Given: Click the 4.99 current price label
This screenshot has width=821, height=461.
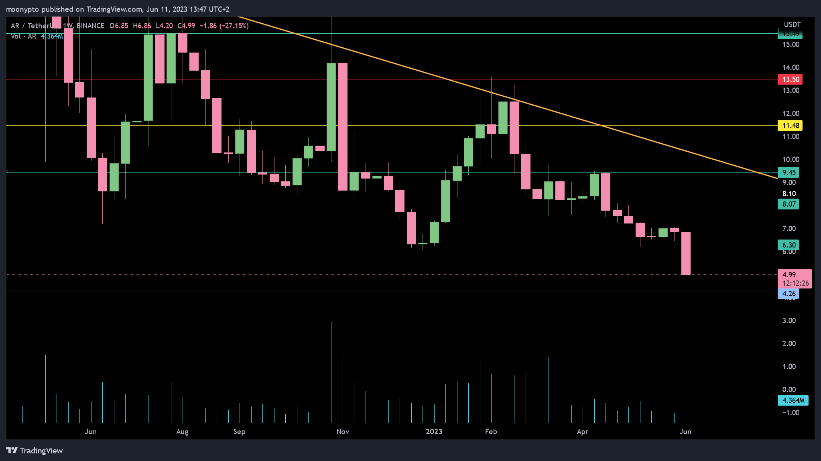Looking at the screenshot, I should click(x=789, y=274).
